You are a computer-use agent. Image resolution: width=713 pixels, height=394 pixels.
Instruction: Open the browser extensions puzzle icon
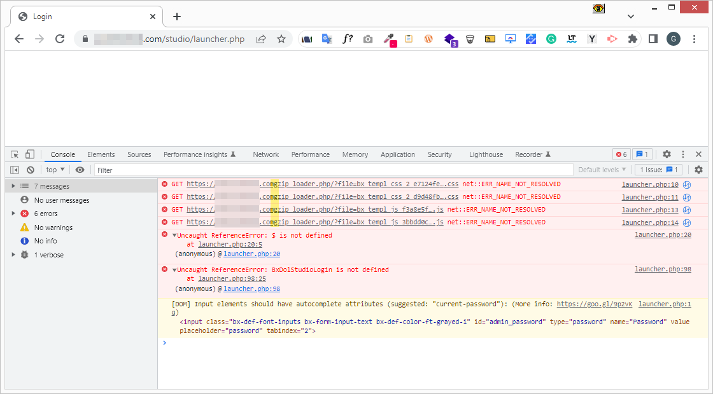point(632,39)
